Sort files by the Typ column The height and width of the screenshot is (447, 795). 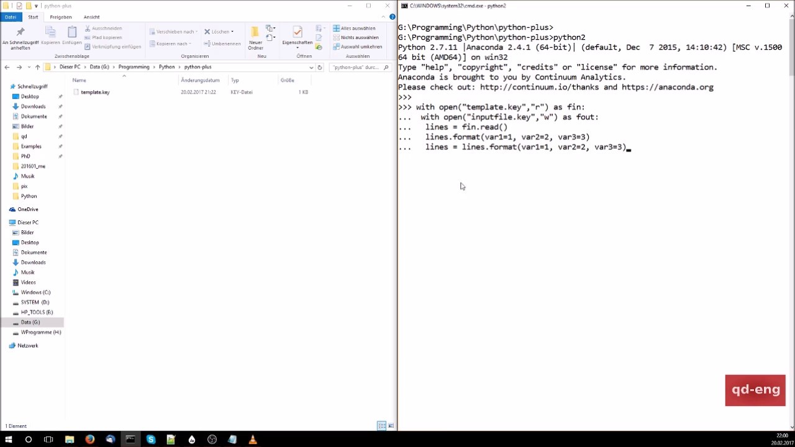[253, 80]
